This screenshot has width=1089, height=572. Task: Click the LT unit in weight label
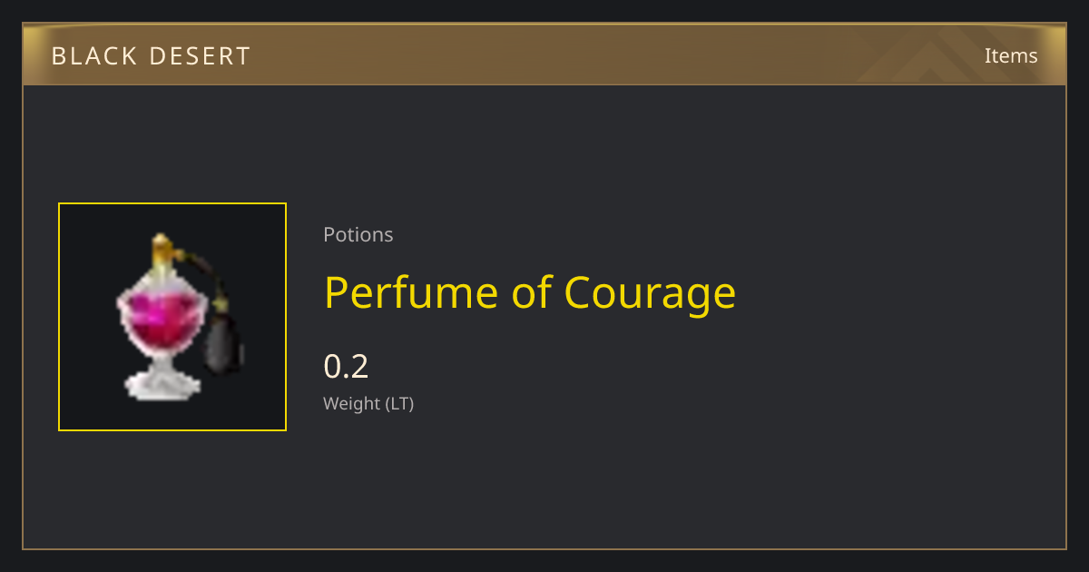[x=399, y=403]
